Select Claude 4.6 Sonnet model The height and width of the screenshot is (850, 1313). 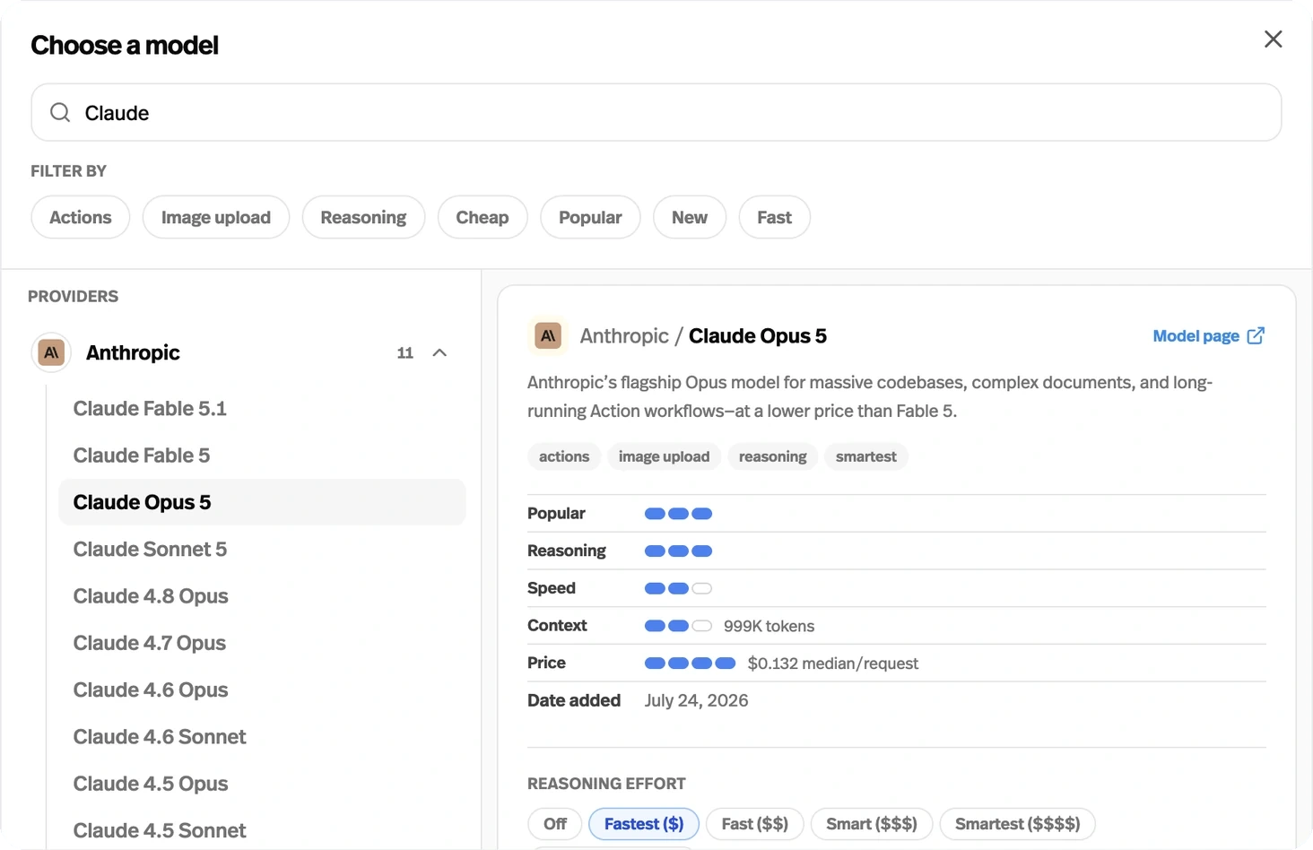tap(262, 737)
